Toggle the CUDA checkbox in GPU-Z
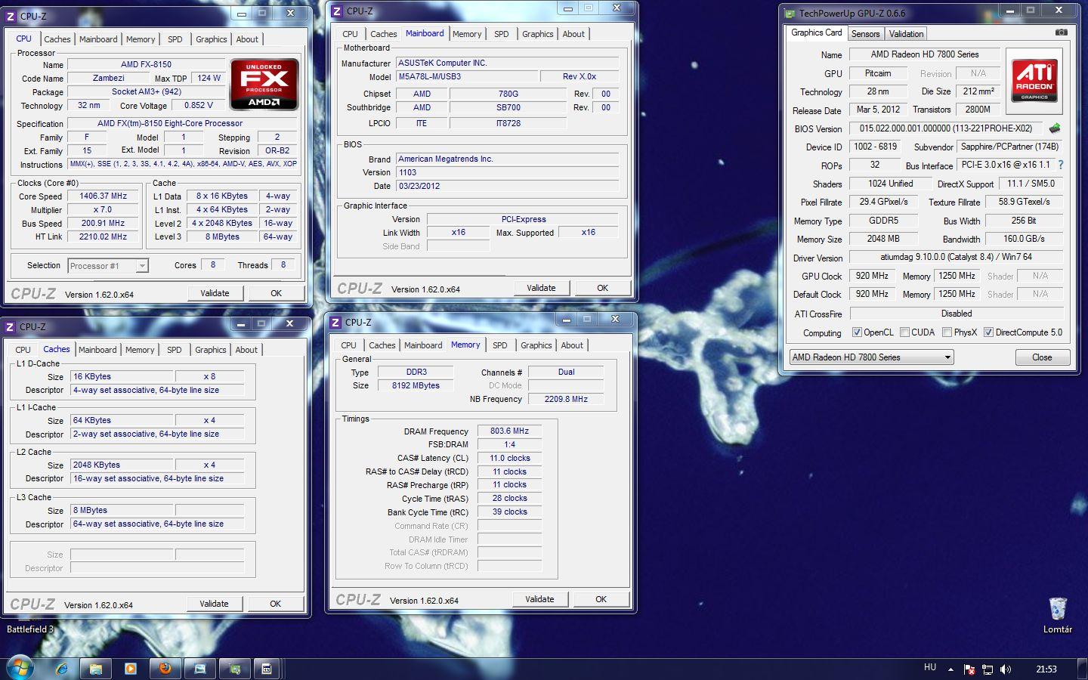1088x680 pixels. pos(904,332)
